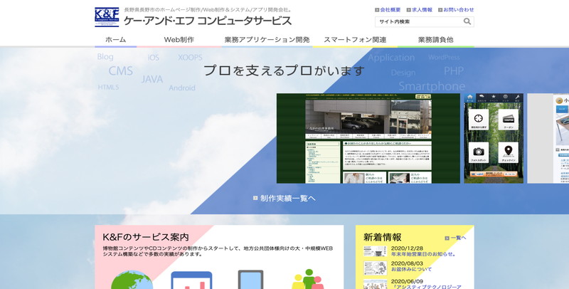The image size is (569, 289).
Task: Read the お盆休みについて news link
Action: click(411, 269)
